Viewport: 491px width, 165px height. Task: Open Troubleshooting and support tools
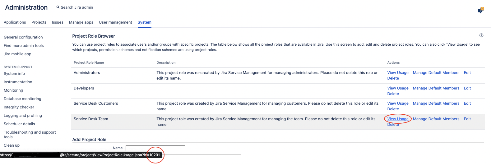coord(30,135)
